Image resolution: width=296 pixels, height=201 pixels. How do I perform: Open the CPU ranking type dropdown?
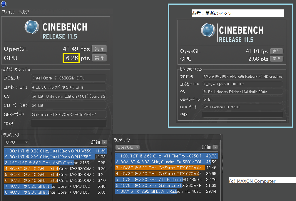coord(17,142)
